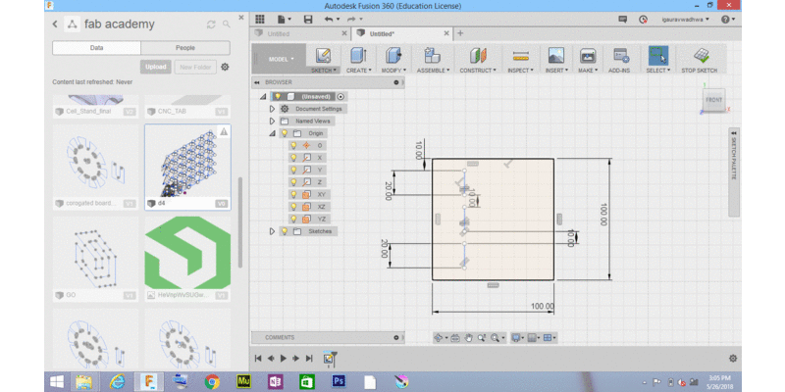Open the Add-Ins scripts icon

(620, 56)
